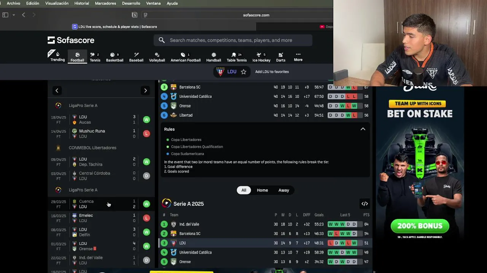487x273 pixels.
Task: Focus the Search matches input field
Action: click(x=233, y=40)
